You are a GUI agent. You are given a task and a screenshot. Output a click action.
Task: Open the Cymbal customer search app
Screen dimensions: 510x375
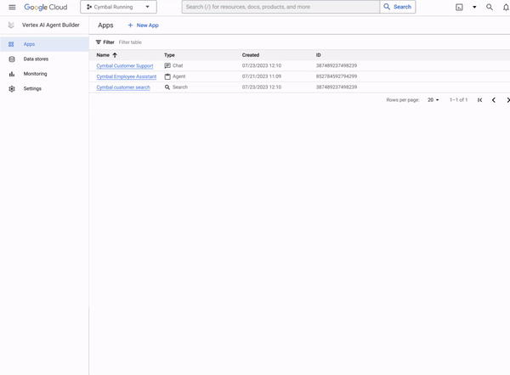pyautogui.click(x=123, y=87)
